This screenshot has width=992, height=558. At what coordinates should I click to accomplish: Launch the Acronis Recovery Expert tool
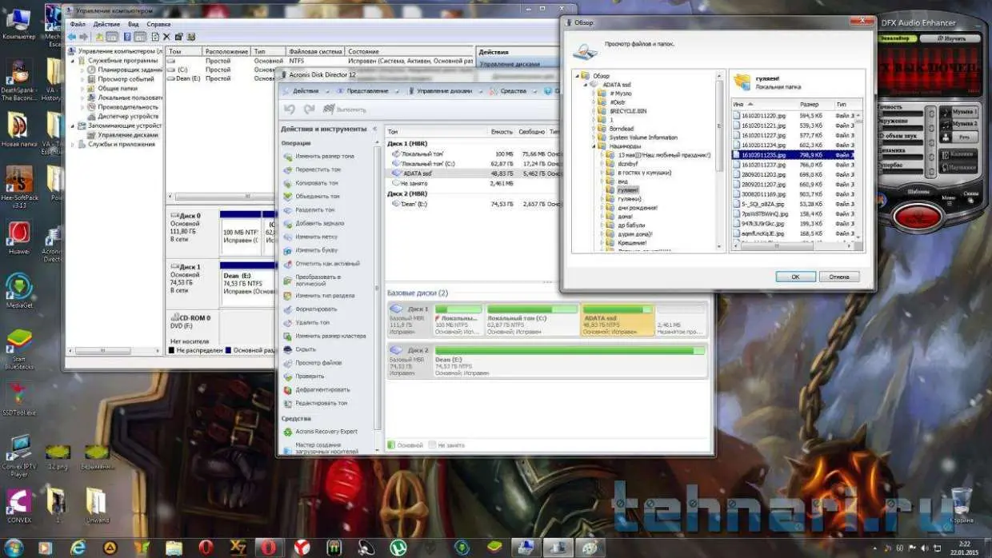(288, 432)
